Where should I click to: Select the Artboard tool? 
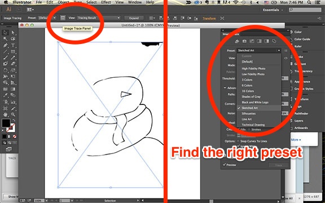5,108
